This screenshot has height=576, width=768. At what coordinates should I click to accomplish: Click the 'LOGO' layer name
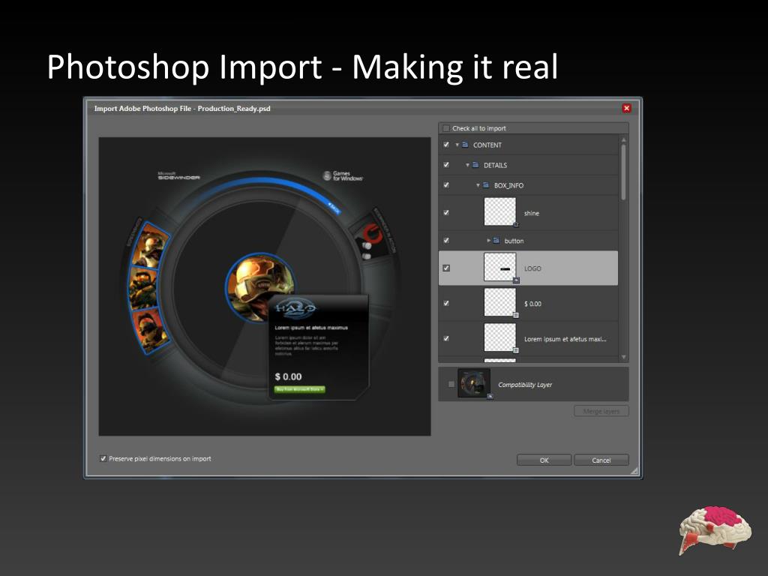533,268
